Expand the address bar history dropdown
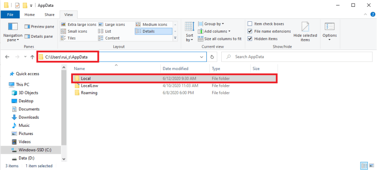This screenshot has width=377, height=170. pos(202,57)
